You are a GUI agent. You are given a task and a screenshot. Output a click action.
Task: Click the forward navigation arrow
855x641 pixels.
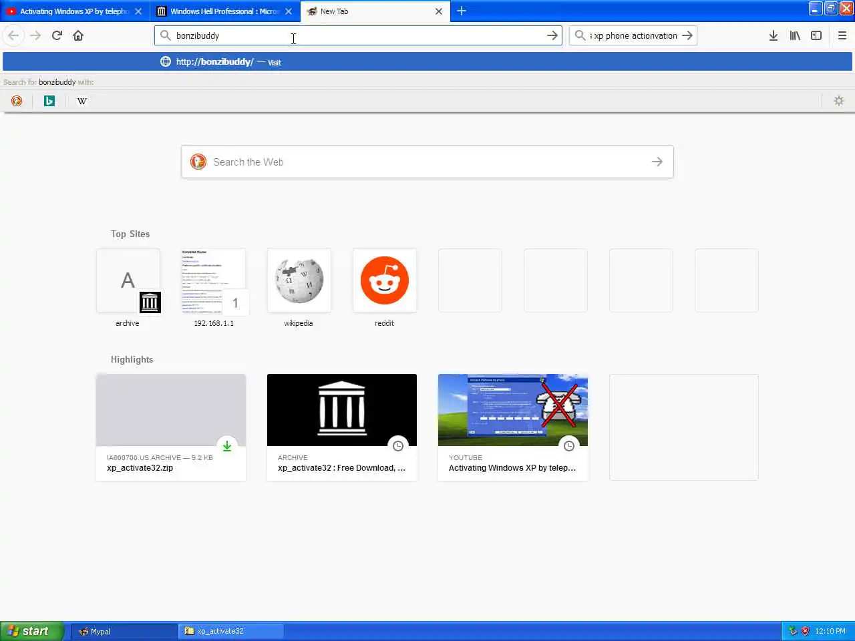tap(35, 35)
